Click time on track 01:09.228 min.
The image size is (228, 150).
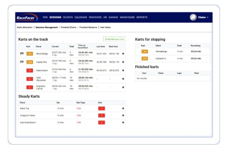tap(86, 69)
